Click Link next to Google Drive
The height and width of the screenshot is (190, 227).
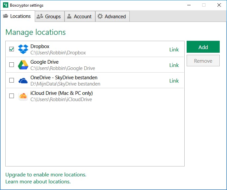[174, 65]
